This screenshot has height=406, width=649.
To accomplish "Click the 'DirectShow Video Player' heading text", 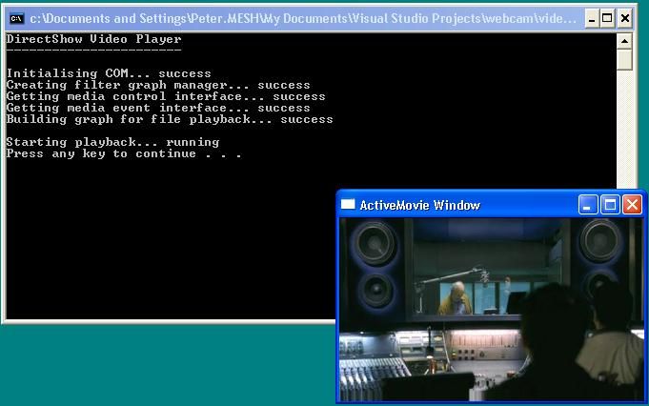I will click(93, 39).
